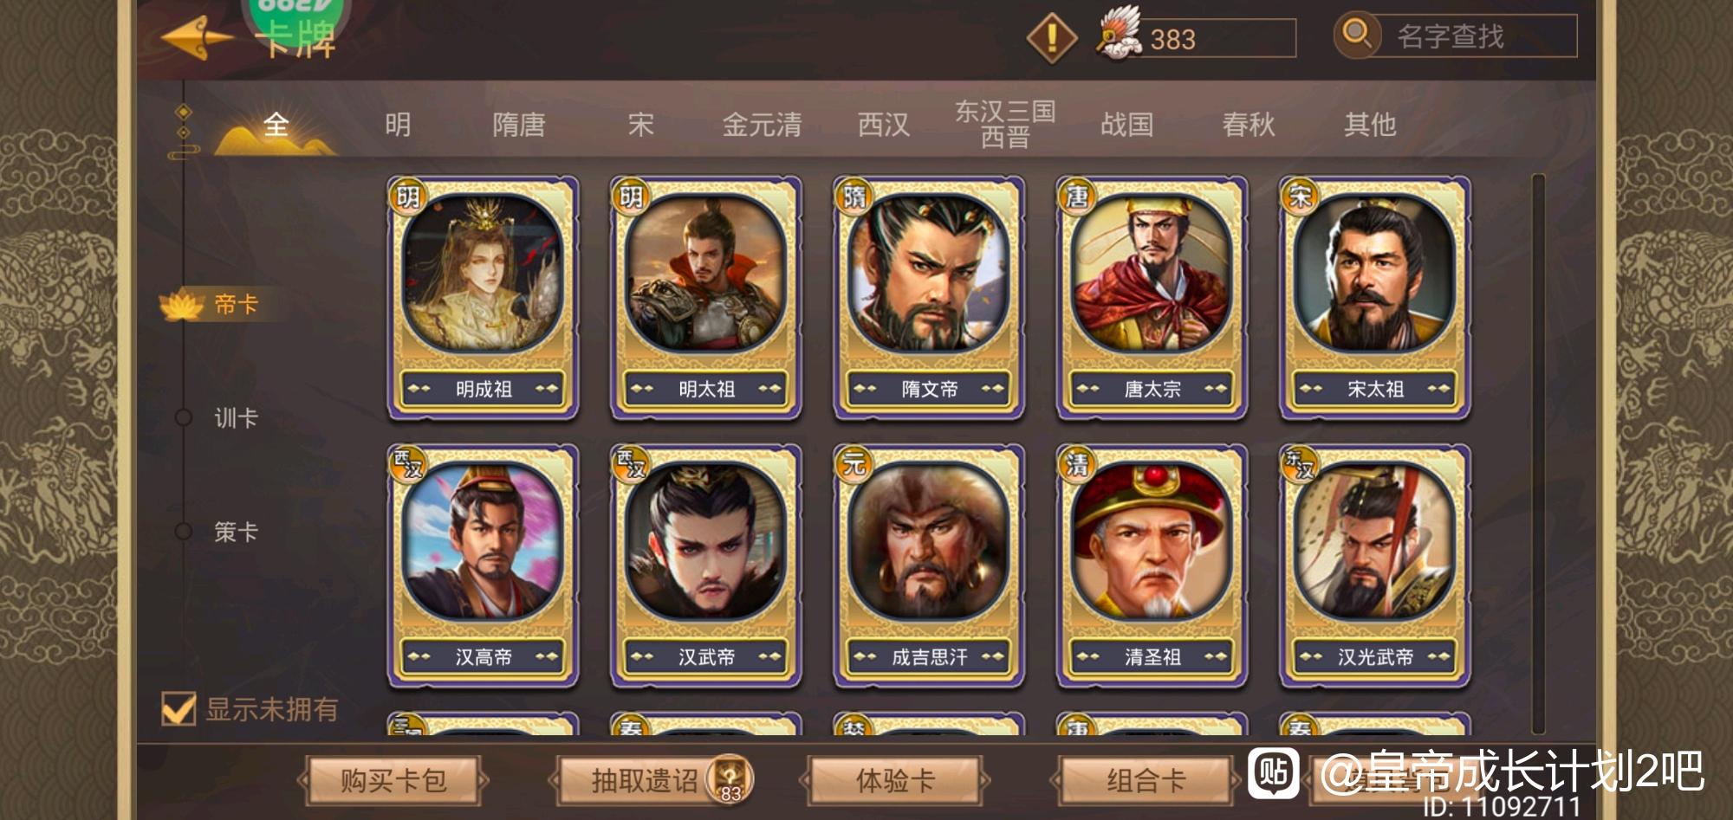This screenshot has height=820, width=1733.
Task: Select the 策卡 category radio
Action: (184, 531)
